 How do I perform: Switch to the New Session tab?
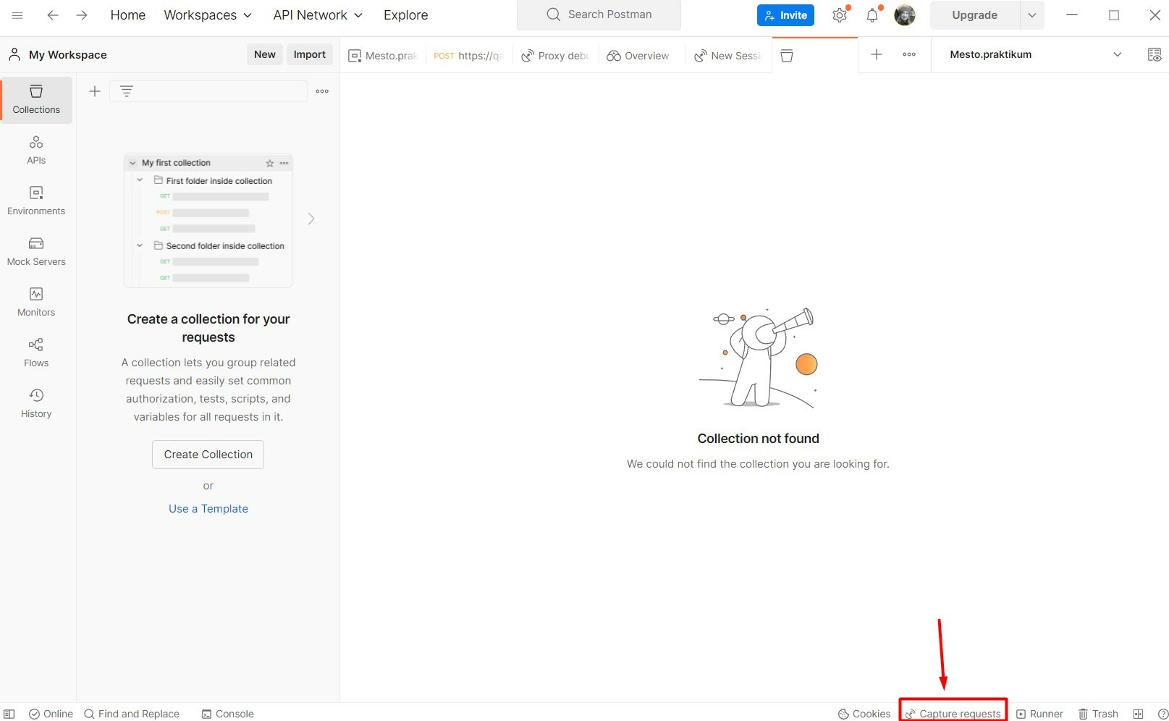pos(727,56)
